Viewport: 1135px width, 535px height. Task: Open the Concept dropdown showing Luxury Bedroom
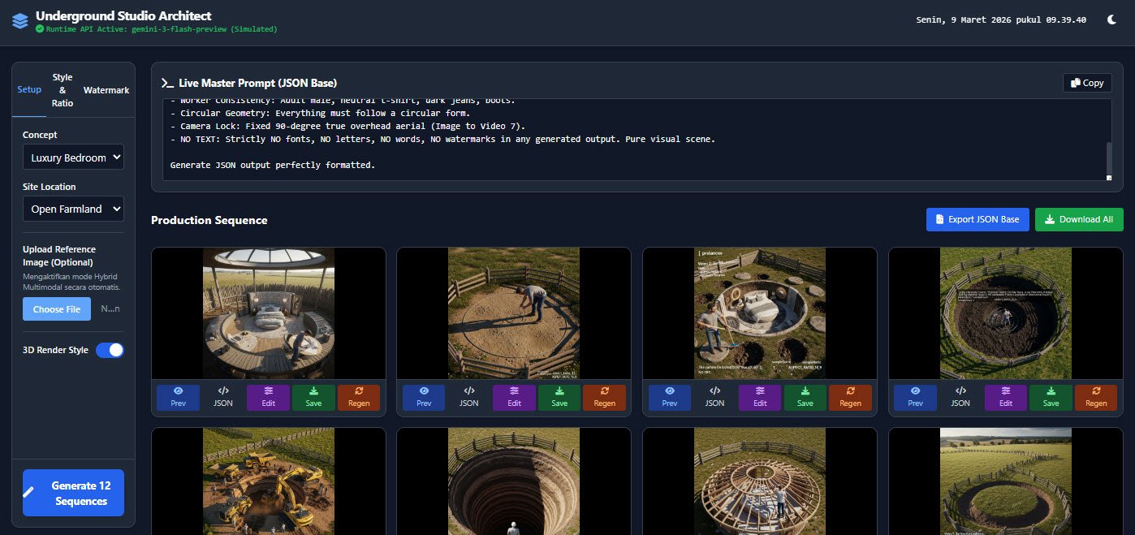(x=73, y=157)
